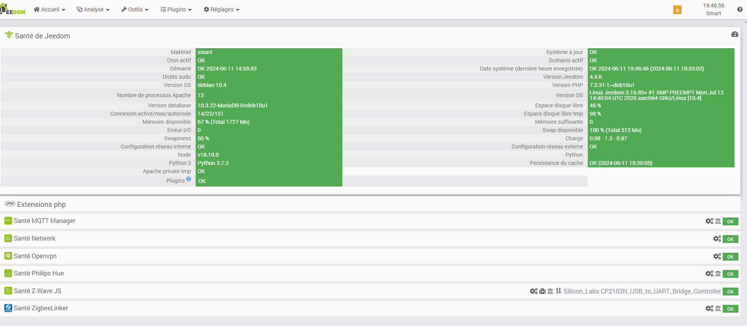The width and height of the screenshot is (747, 326).
Task: Expand the Santé ZigbeeLinker title
Action: tap(41, 308)
